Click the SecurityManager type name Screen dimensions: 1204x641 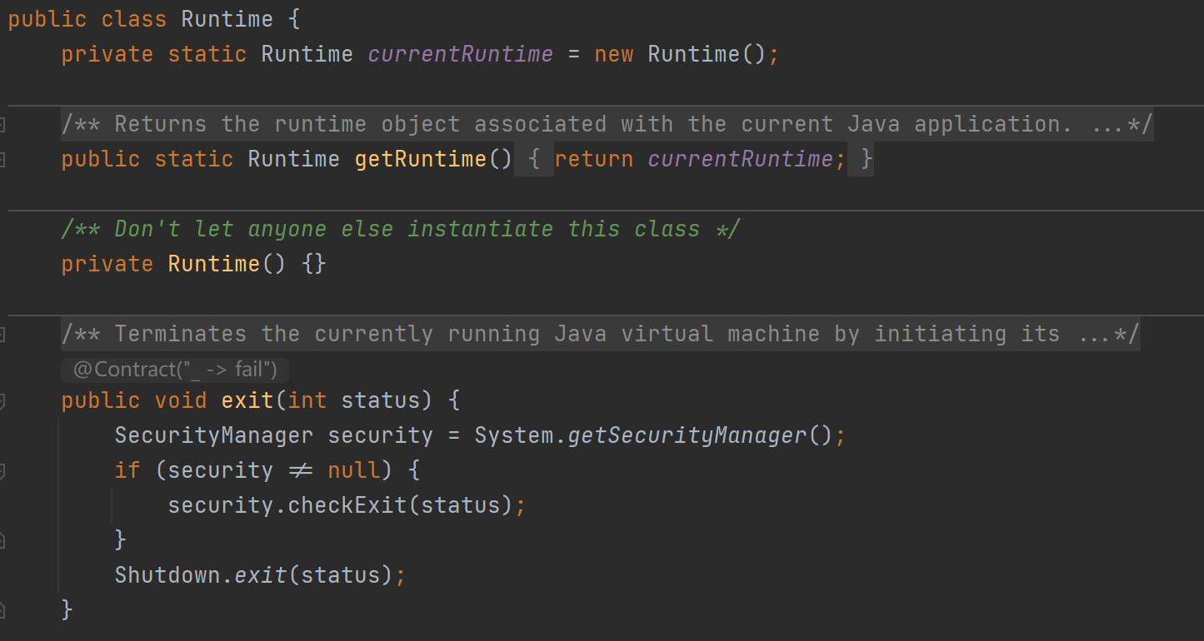pyautogui.click(x=213, y=435)
